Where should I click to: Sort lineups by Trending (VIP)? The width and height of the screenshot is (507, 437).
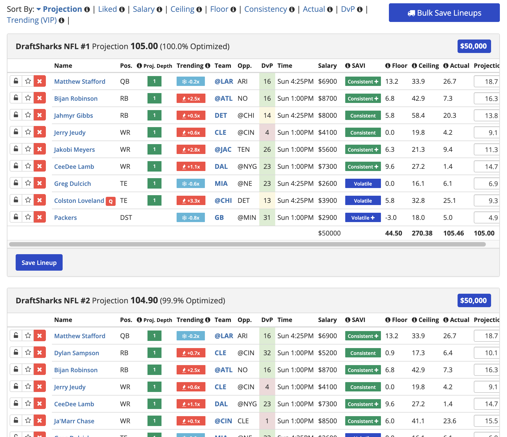32,20
